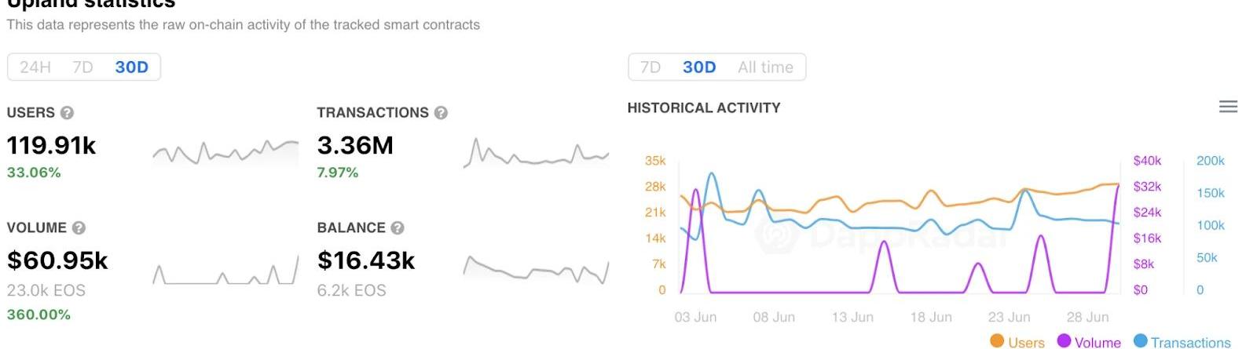Click the orange Users legend dot
Screen dimensions: 1257x349
(998, 341)
